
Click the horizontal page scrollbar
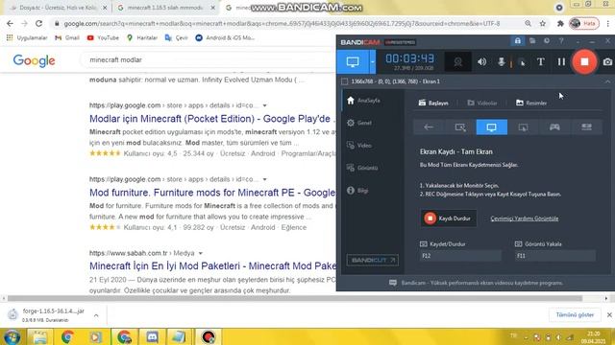point(294,298)
